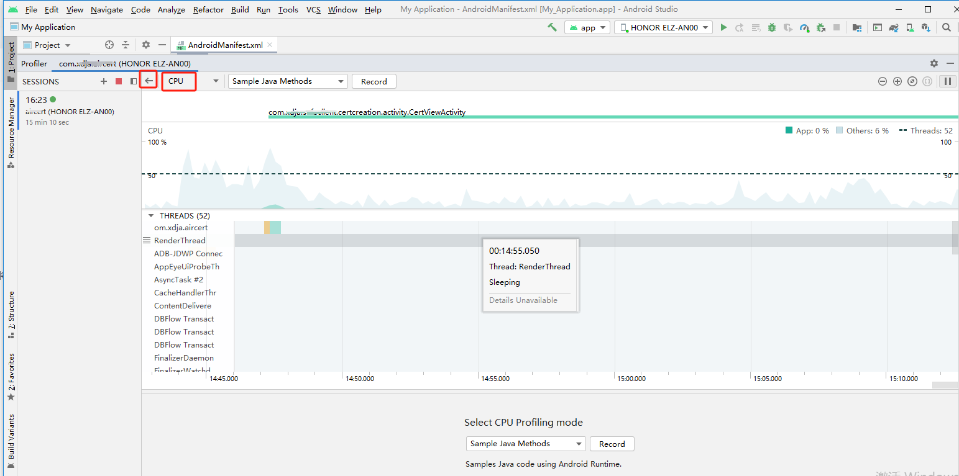Click the grey Stop square in main toolbar
959x476 pixels.
837,27
